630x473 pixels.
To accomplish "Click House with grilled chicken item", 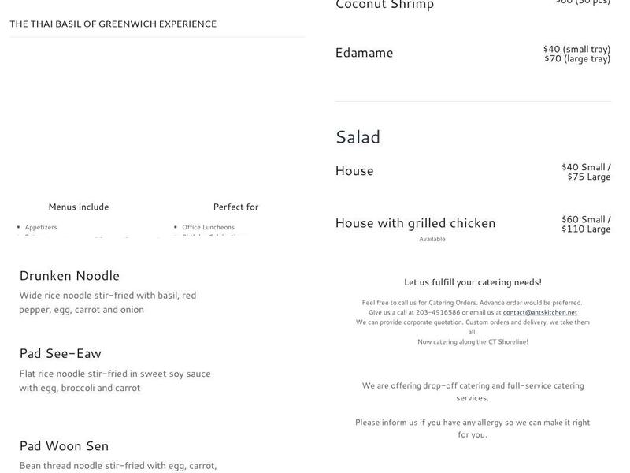I will pos(415,222).
